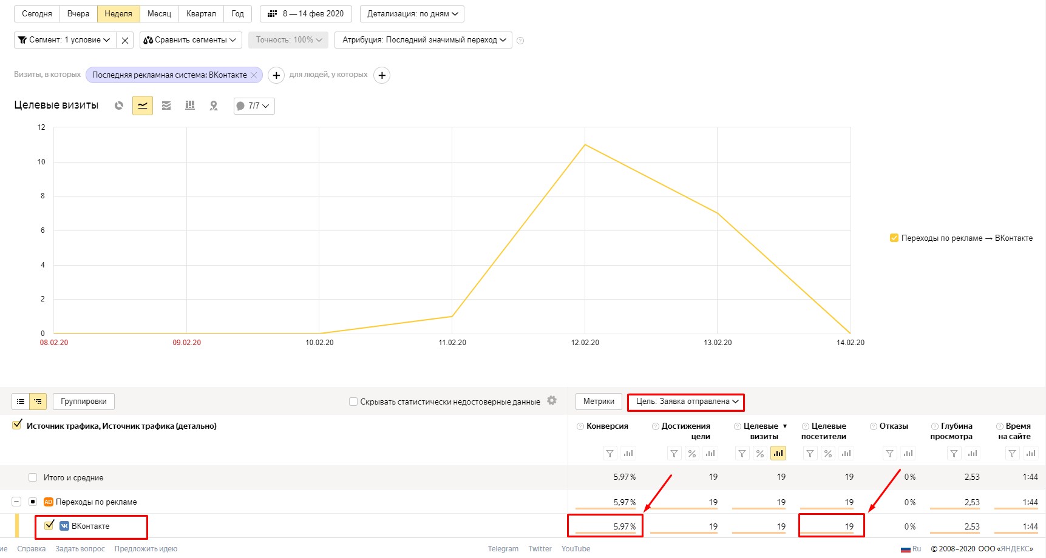Open the Атрибуция dropdown
Screen dimensions: 1046x558
[x=423, y=40]
